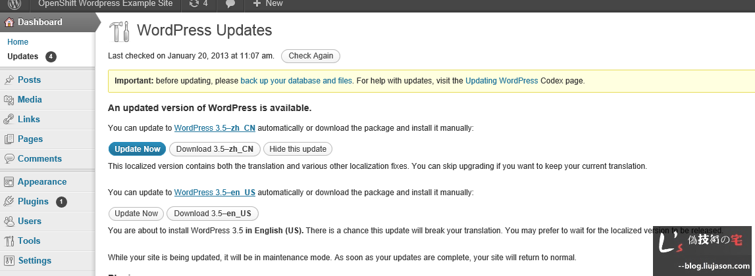Click the Updates count badge showing 4
This screenshot has height=276, width=755.
point(51,57)
